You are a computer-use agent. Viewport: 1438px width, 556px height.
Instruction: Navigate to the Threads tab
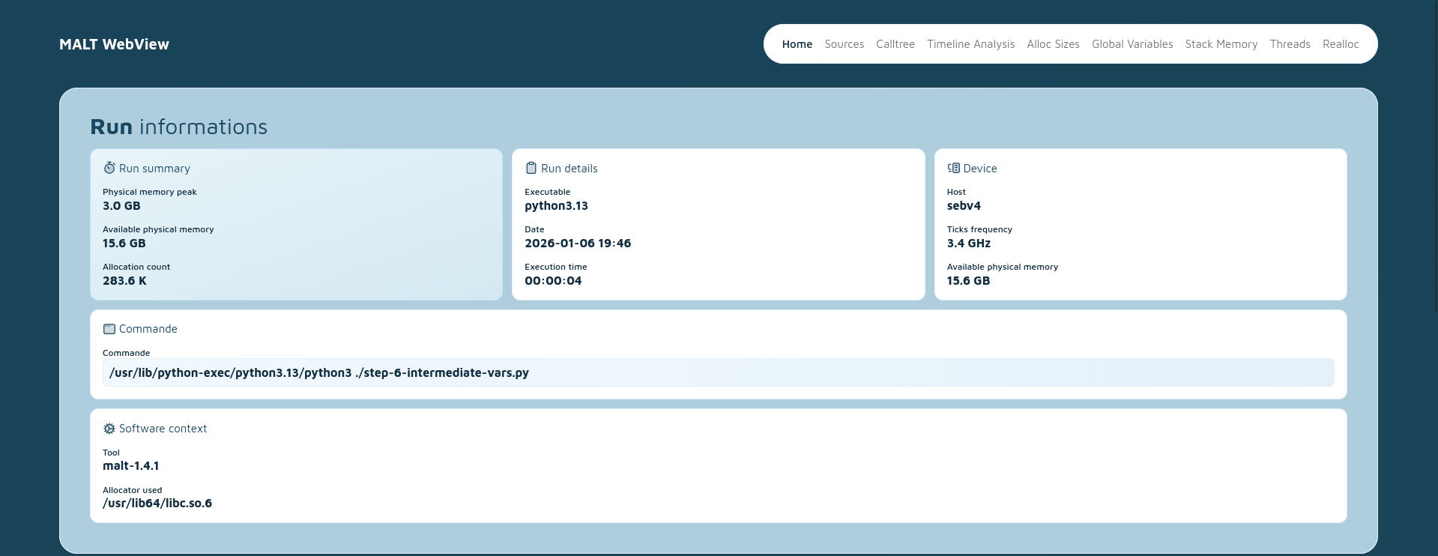[1290, 44]
